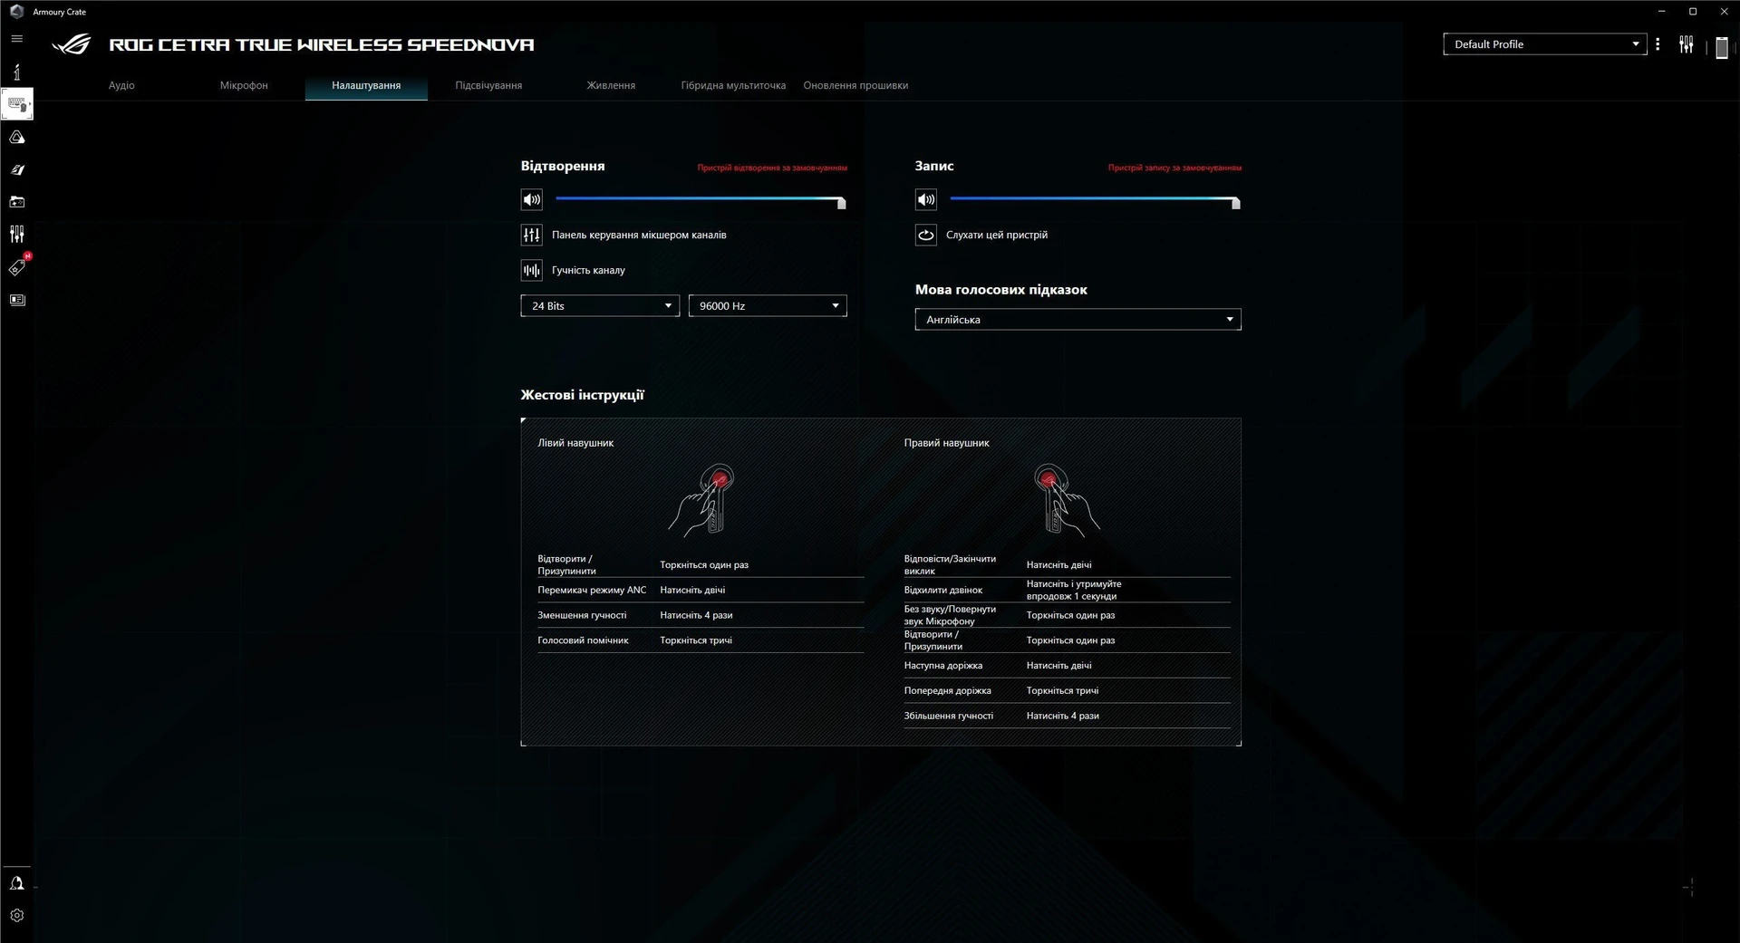Click the Наступна доріжка row
The width and height of the screenshot is (1740, 943).
point(1067,666)
